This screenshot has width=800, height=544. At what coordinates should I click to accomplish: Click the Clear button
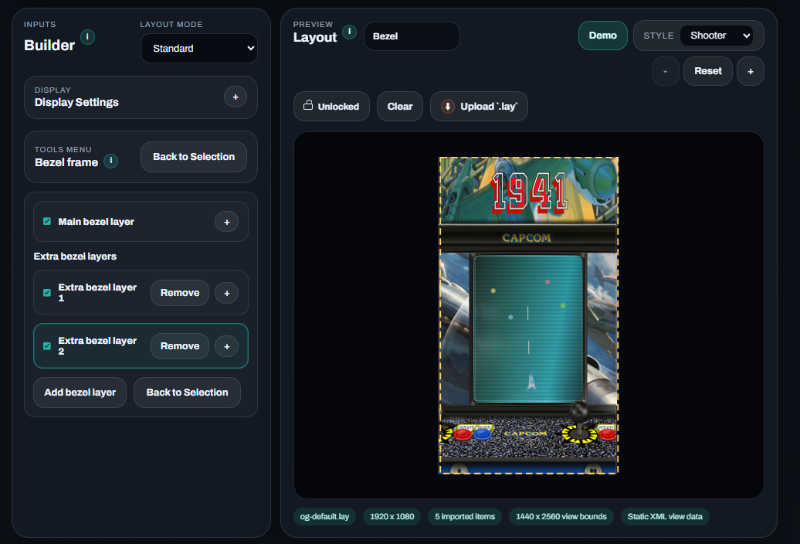point(400,106)
